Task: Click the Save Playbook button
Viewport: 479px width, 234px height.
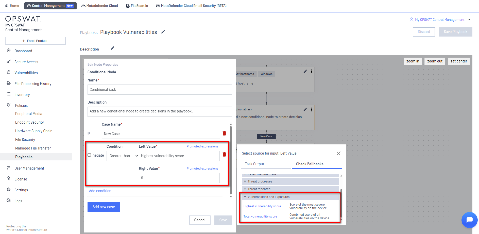Action: 455,32
